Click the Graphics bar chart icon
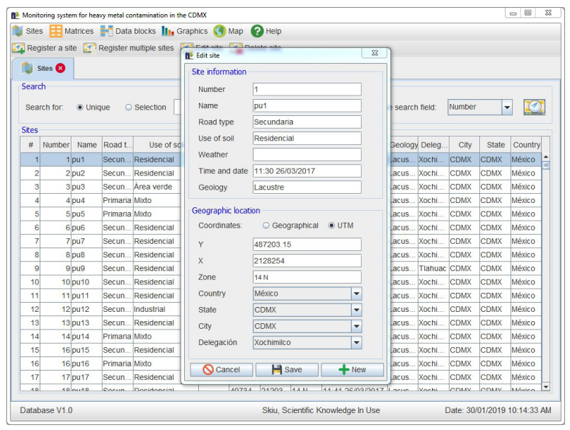The image size is (570, 430). 168,31
